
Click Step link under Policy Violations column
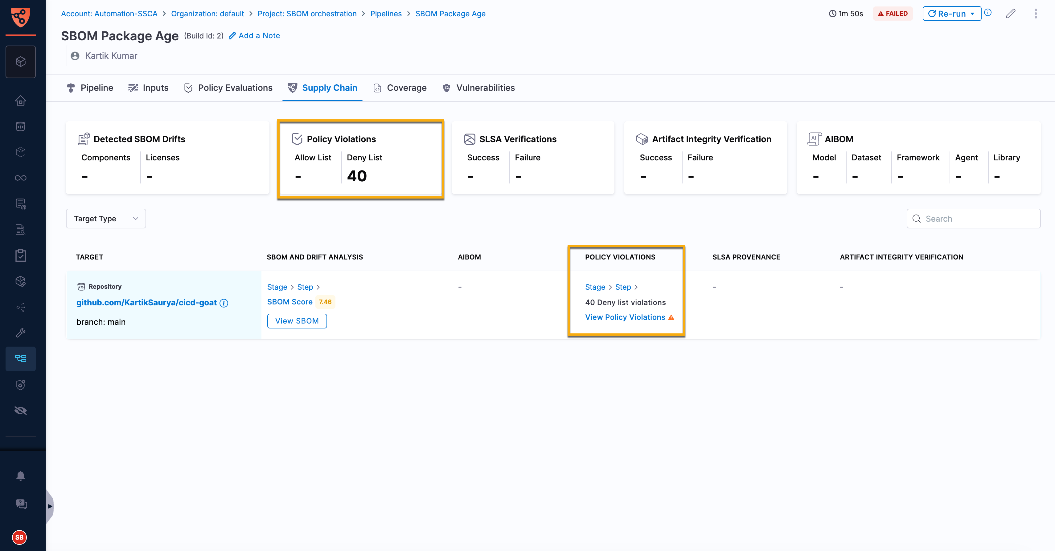point(623,287)
